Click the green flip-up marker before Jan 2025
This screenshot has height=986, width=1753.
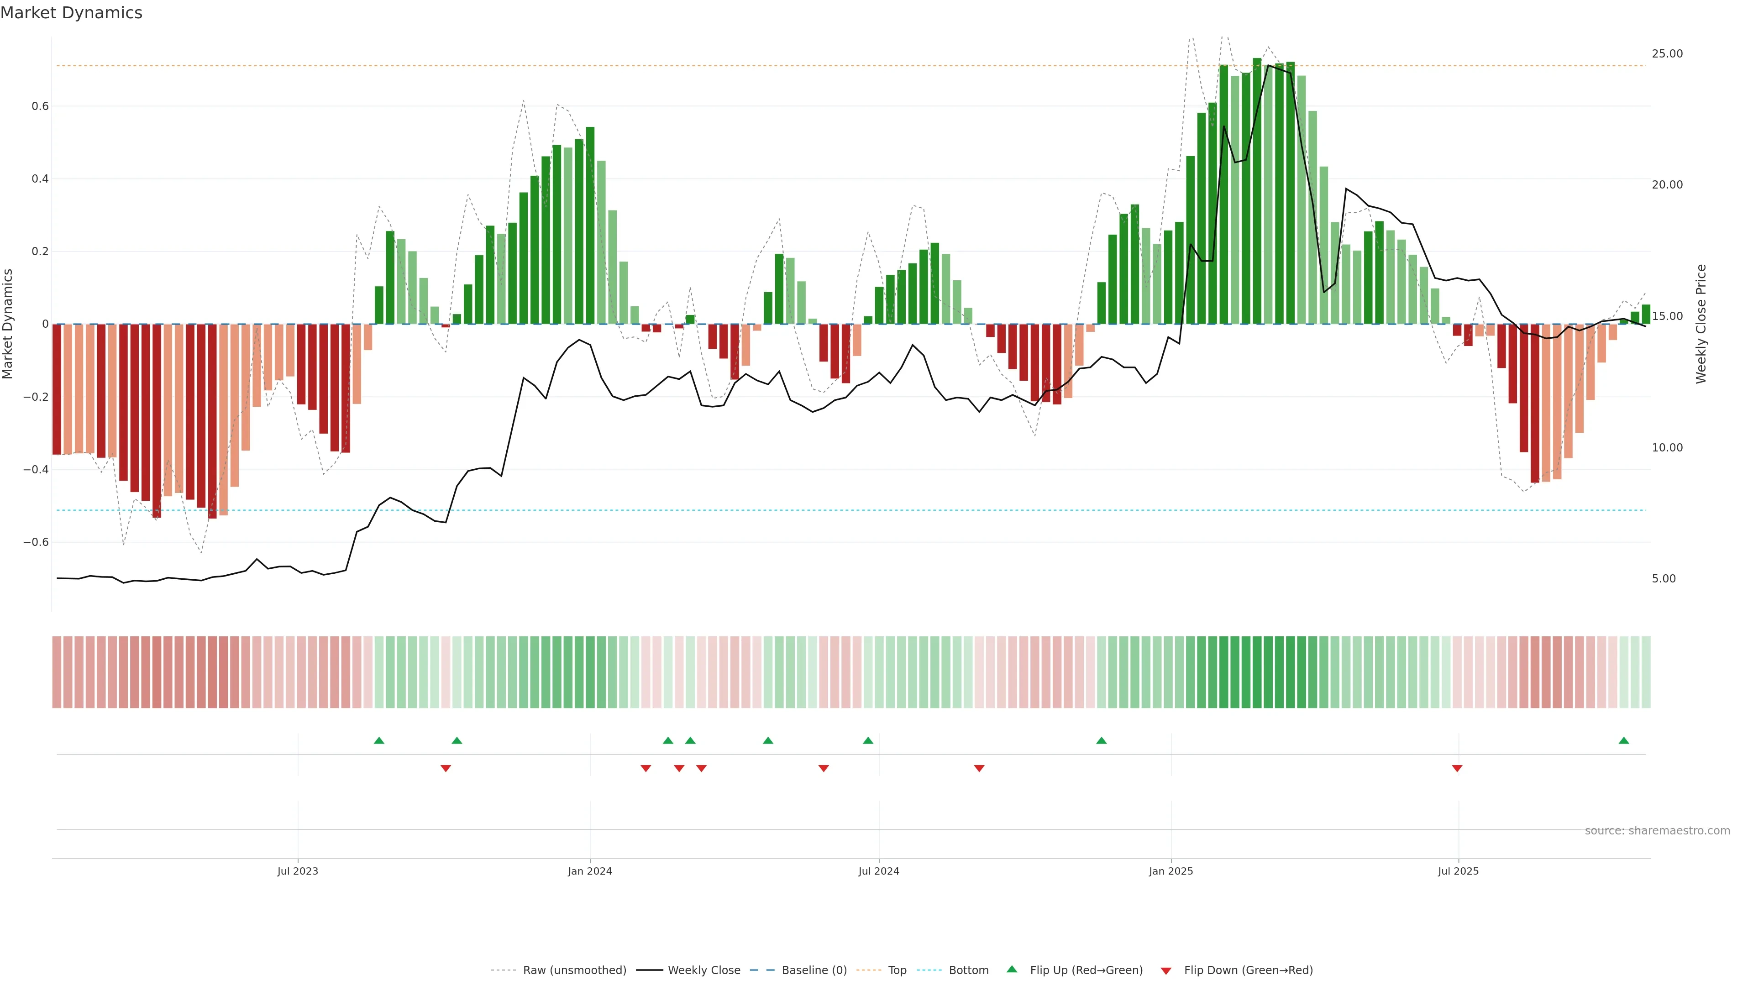(1101, 740)
